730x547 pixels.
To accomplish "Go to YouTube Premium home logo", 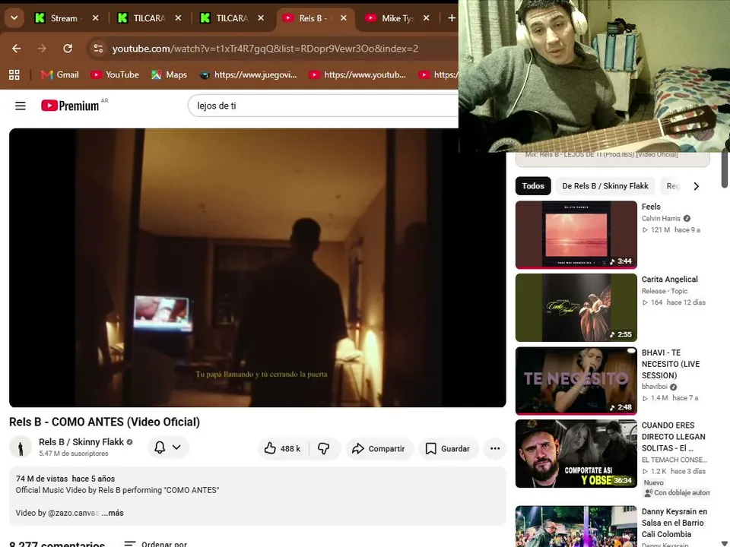I will click(x=70, y=106).
